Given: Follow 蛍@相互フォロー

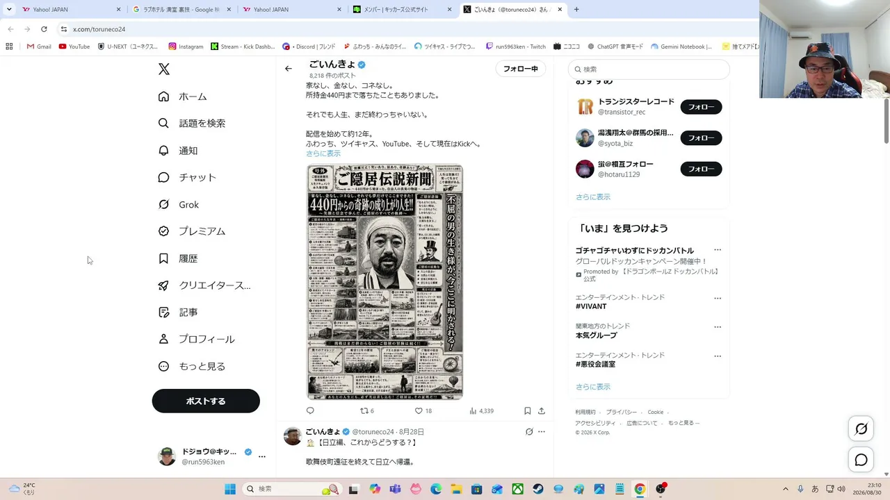Looking at the screenshot, I should pos(701,169).
